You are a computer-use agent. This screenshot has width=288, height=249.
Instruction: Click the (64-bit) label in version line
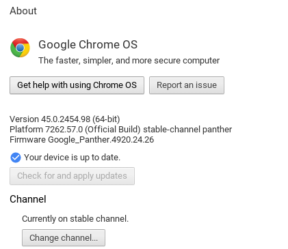106,119
